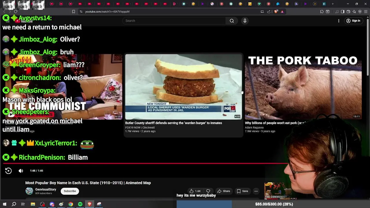Open the Extensions puzzle icon
This screenshot has height=208, width=370.
(322, 12)
